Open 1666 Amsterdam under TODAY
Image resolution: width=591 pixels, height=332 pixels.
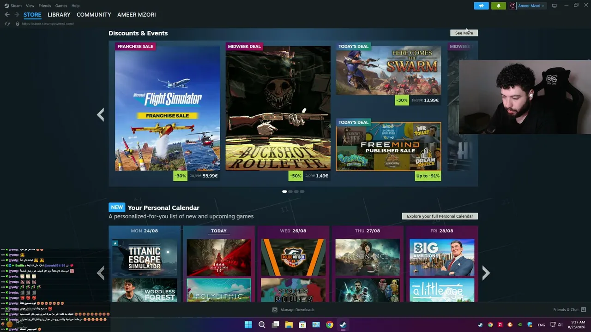219,257
